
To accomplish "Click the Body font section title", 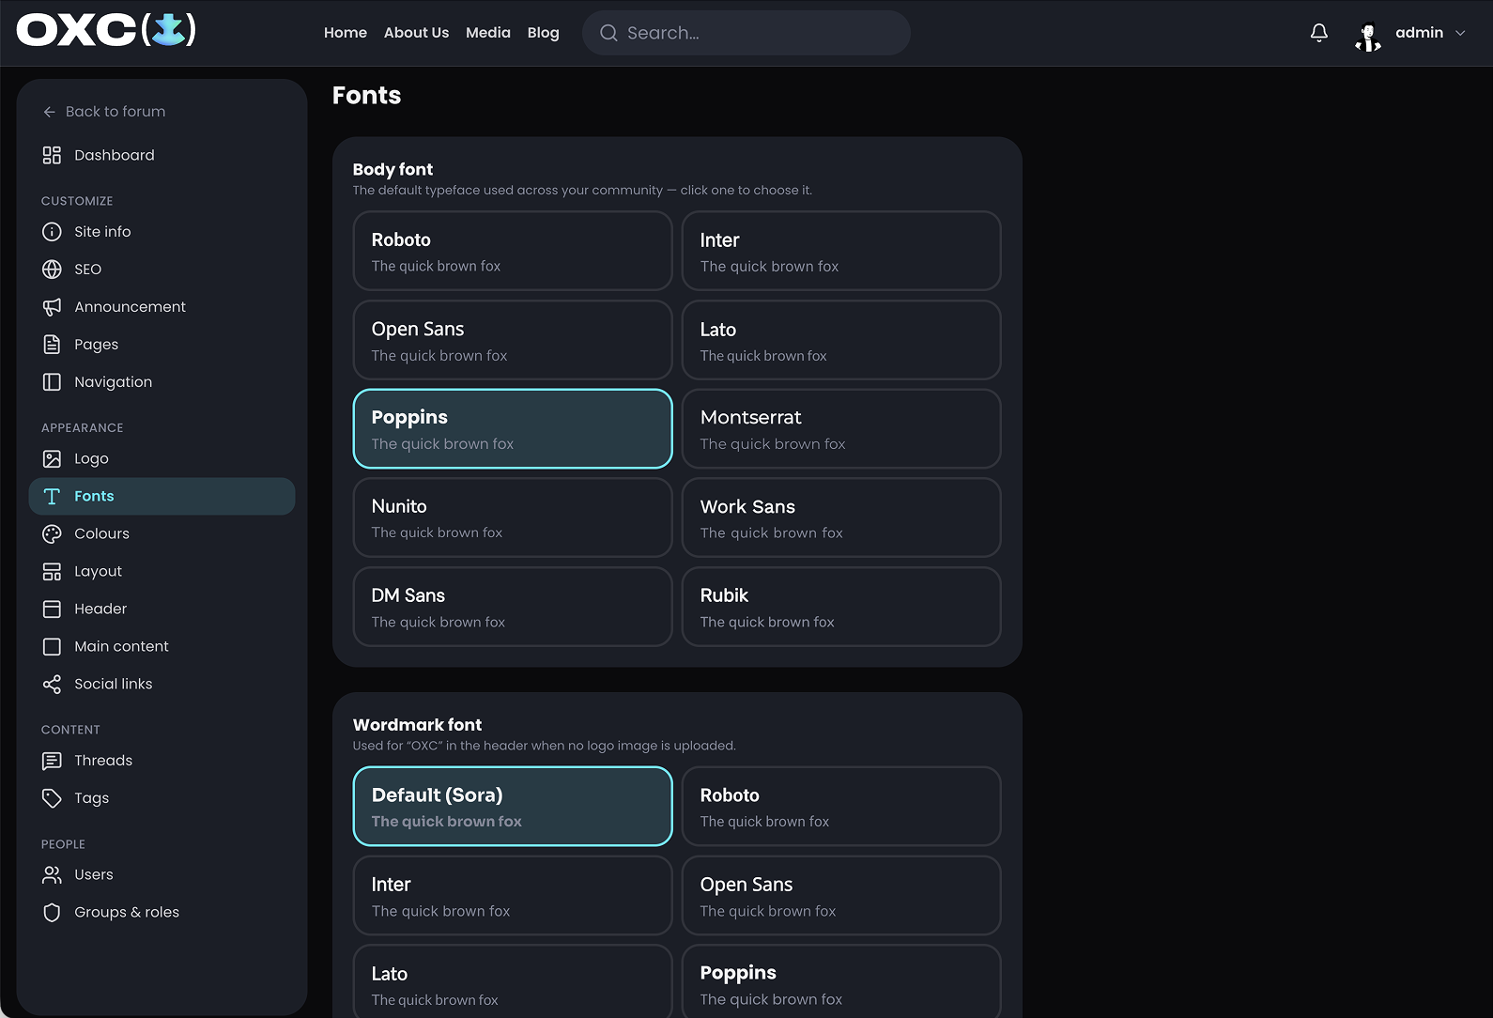I will click(x=392, y=169).
